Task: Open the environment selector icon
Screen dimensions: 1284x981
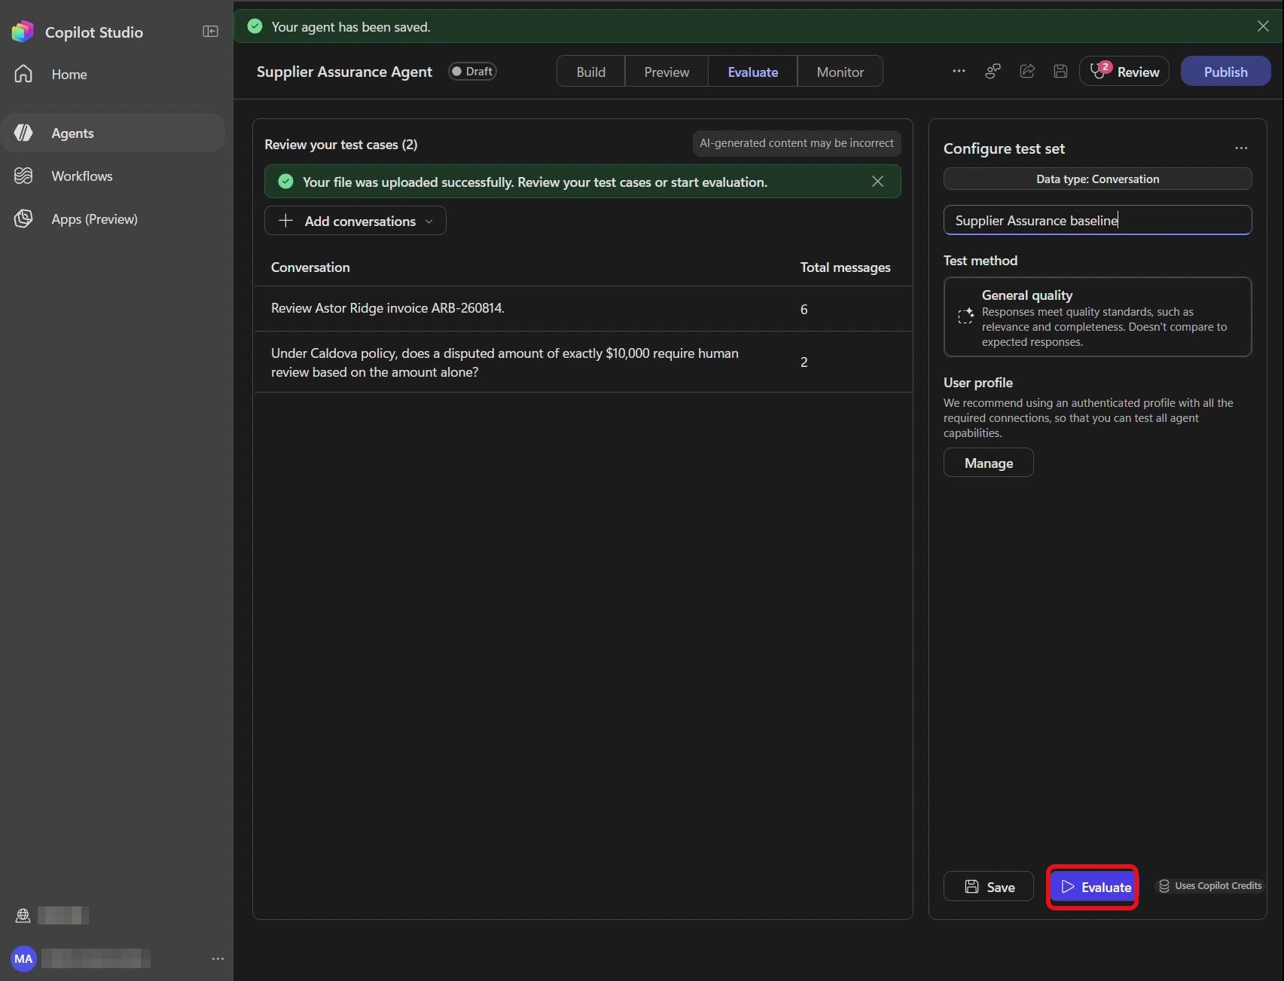Action: pos(23,915)
